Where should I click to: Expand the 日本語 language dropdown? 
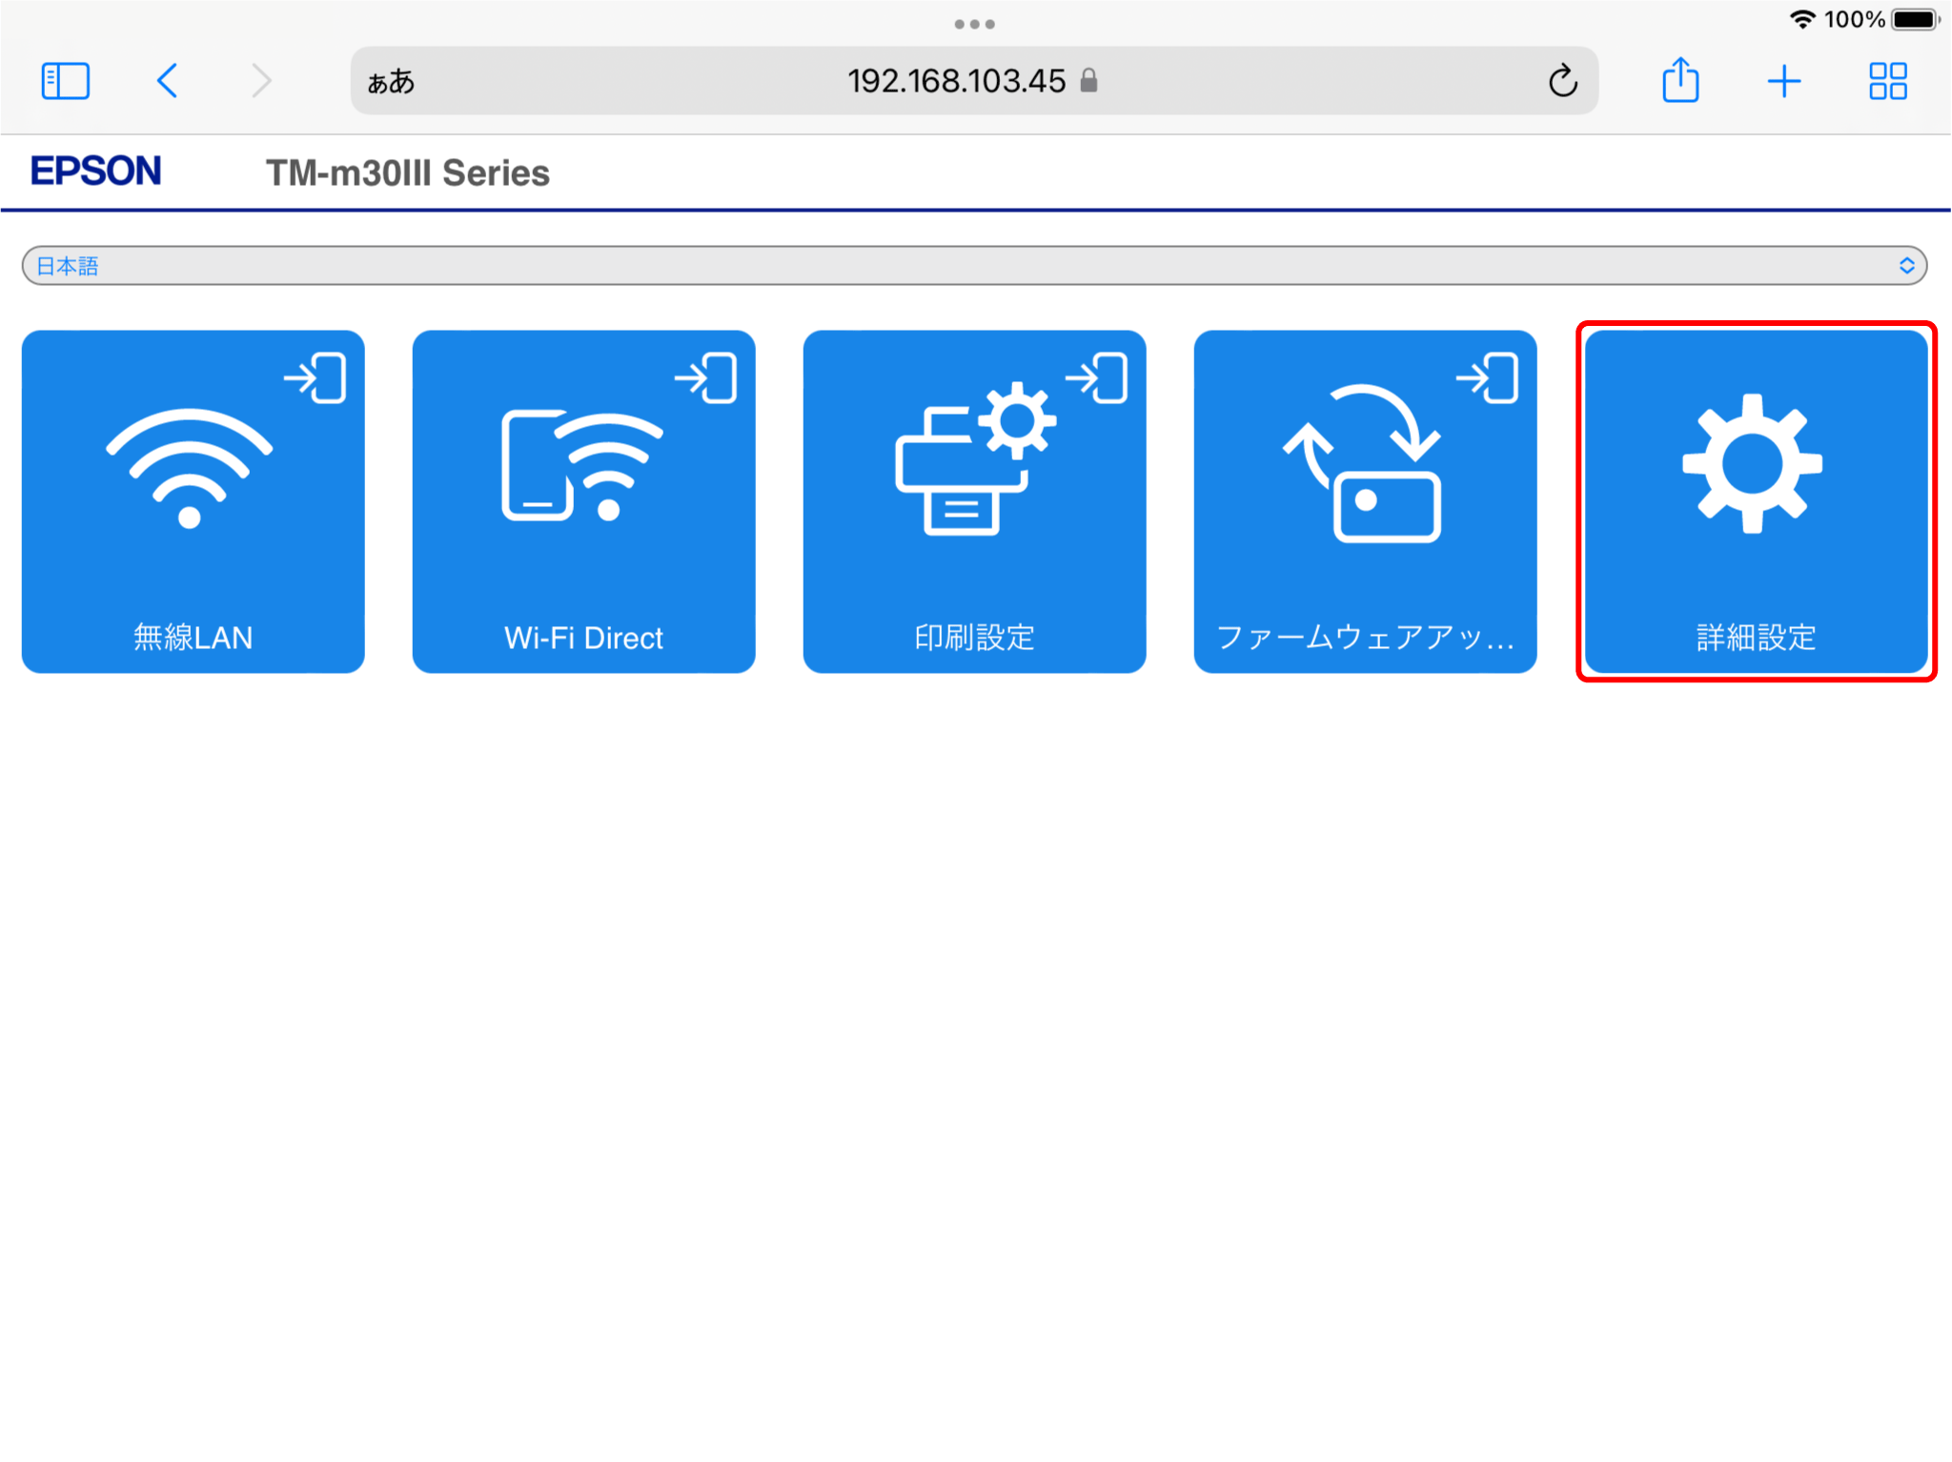click(972, 266)
